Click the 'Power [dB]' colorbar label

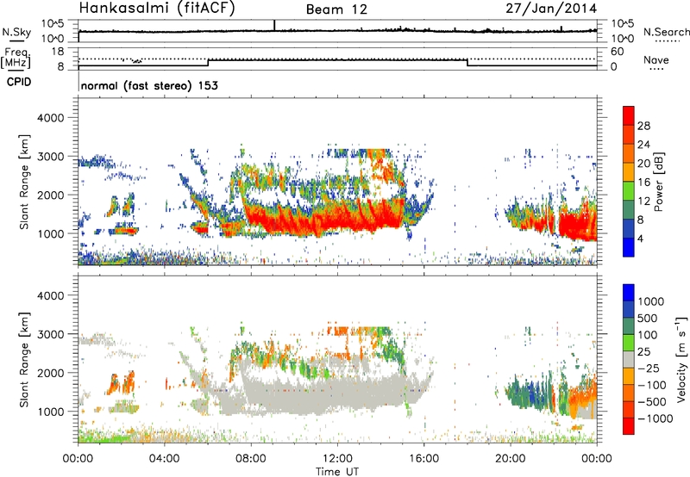click(659, 182)
